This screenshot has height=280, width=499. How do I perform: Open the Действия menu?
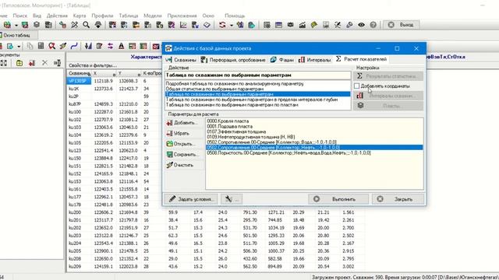point(57,16)
